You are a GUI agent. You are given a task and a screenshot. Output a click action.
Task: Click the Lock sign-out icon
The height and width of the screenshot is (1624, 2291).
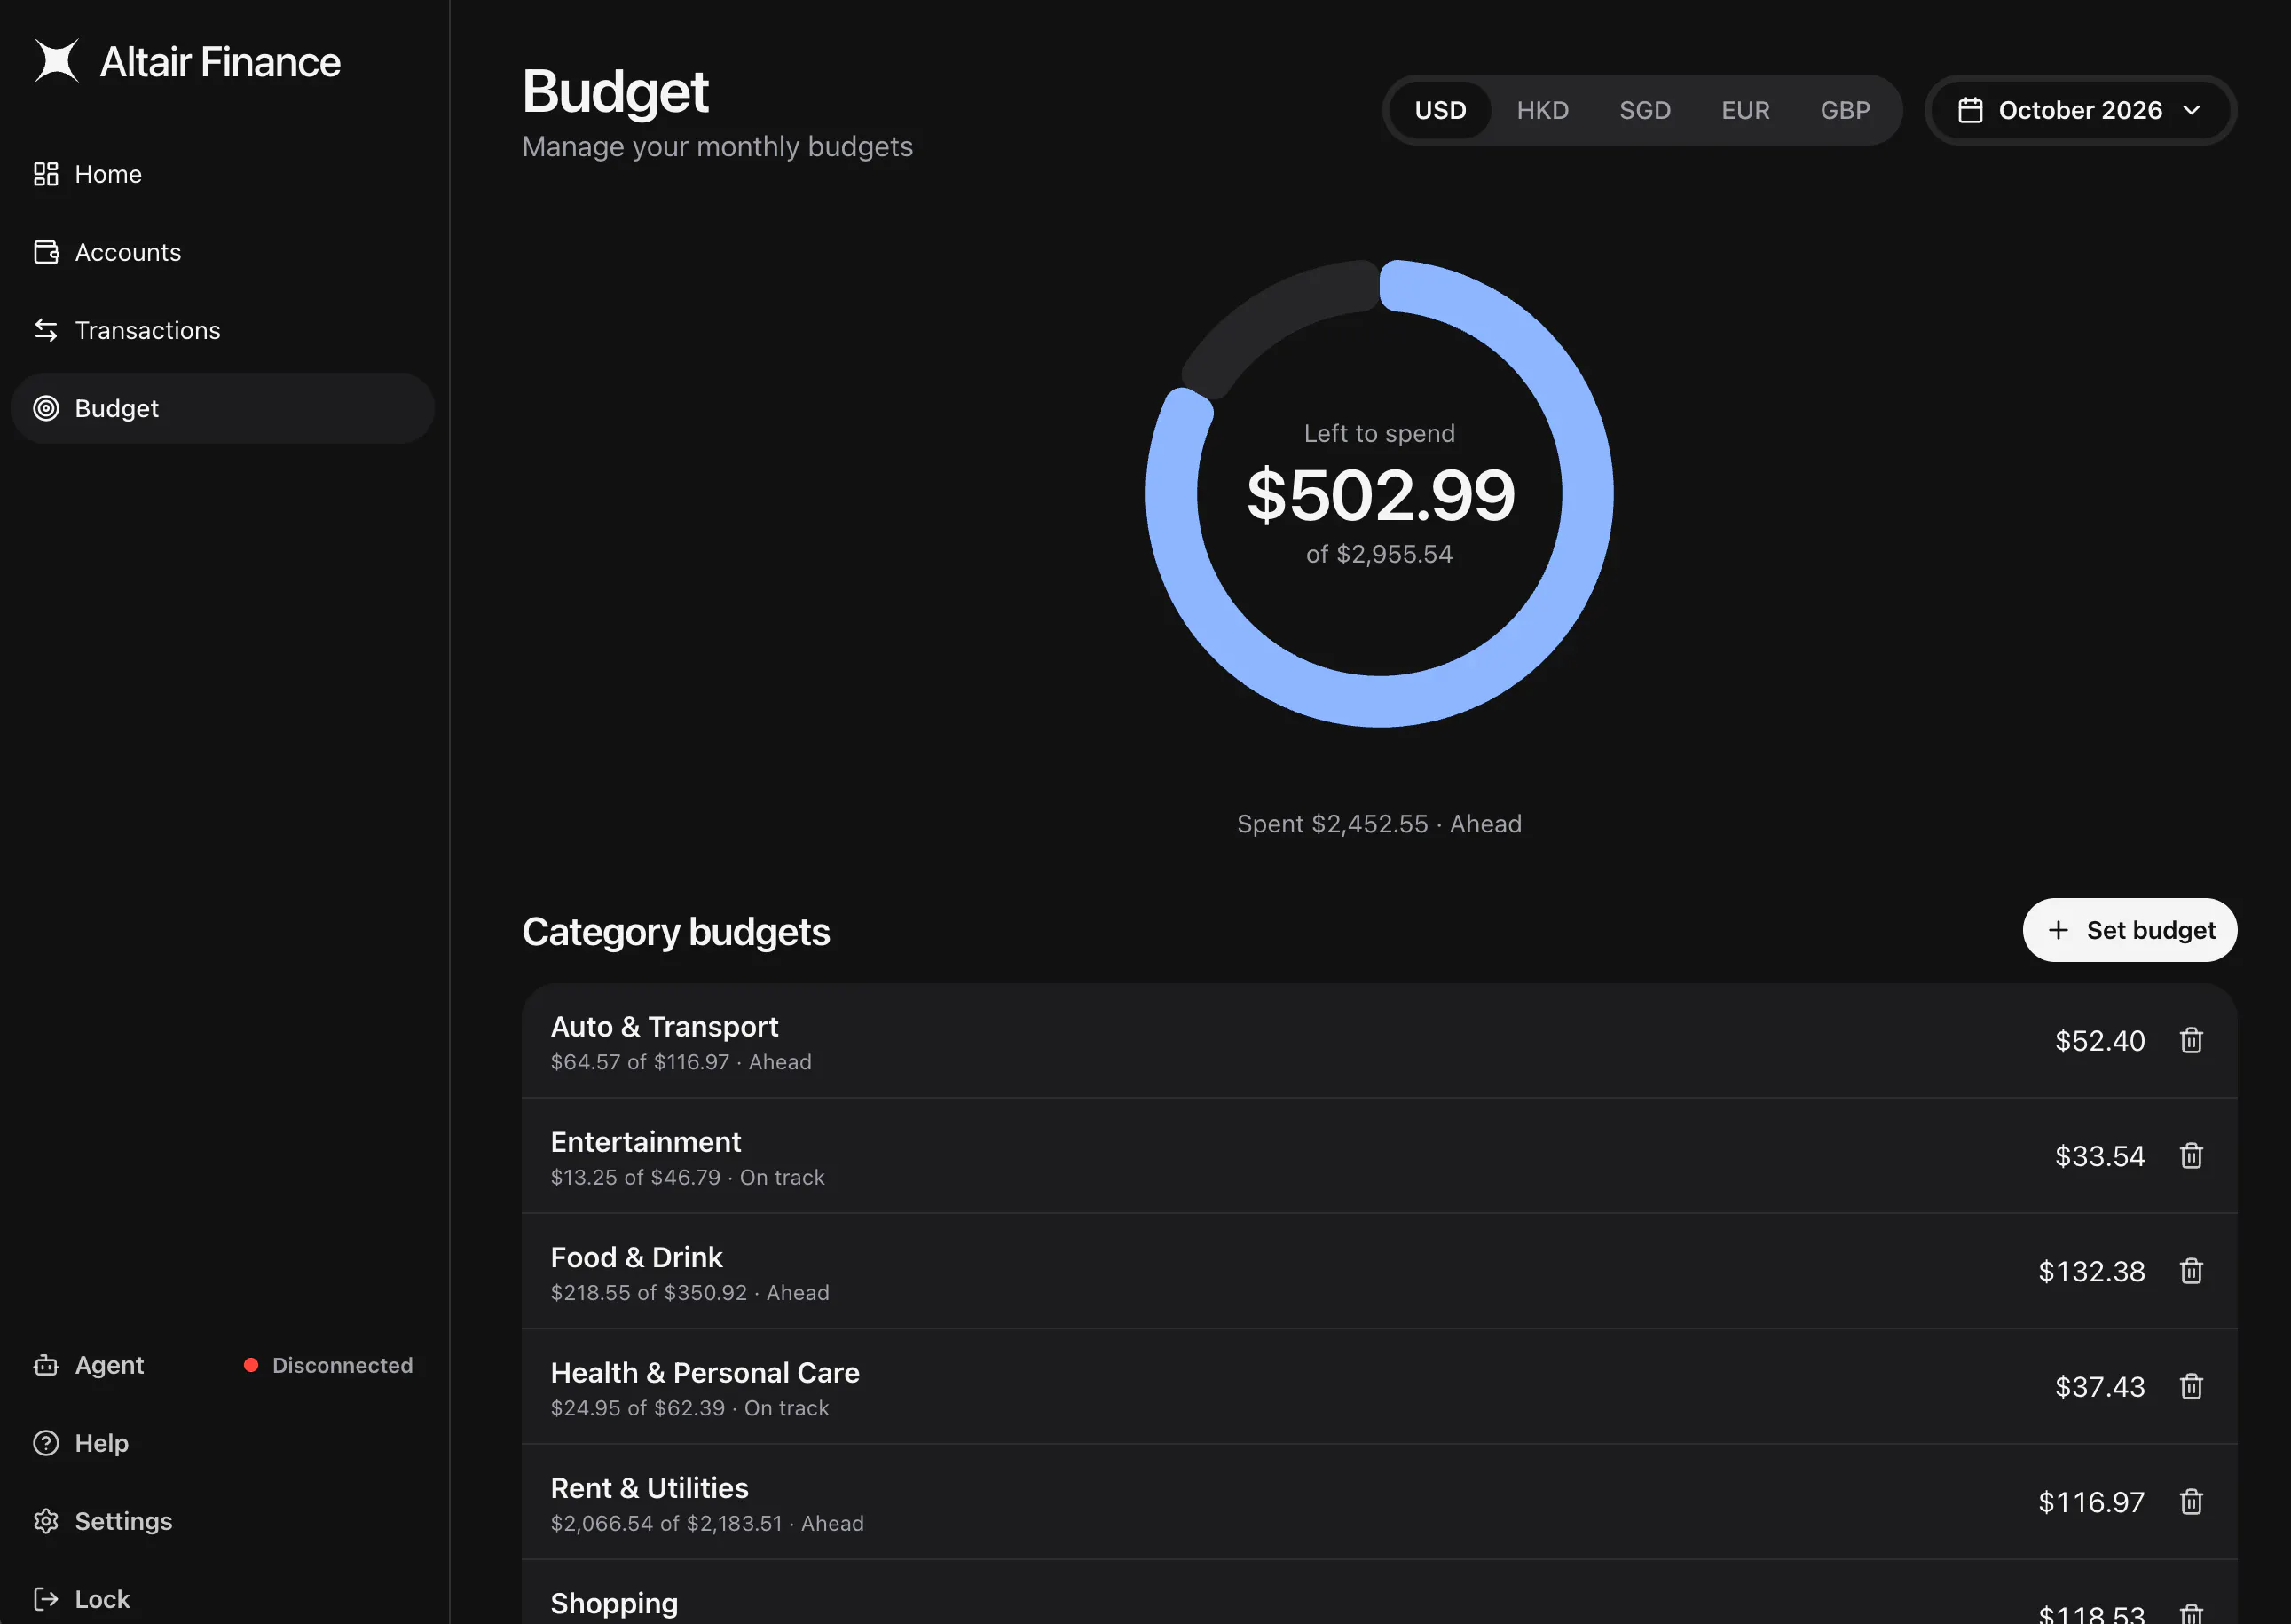[46, 1599]
